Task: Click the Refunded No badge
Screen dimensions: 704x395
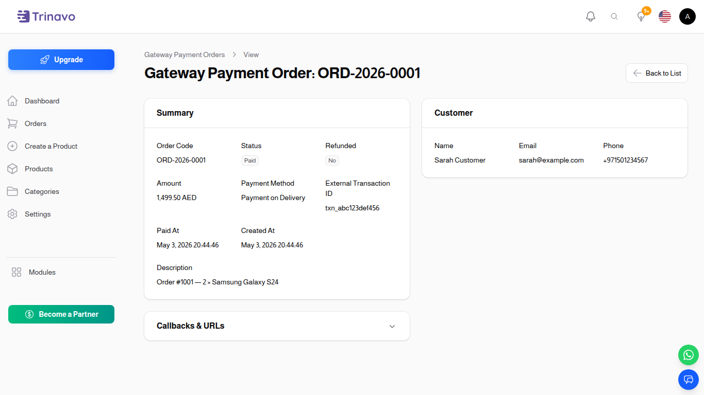Action: [332, 160]
